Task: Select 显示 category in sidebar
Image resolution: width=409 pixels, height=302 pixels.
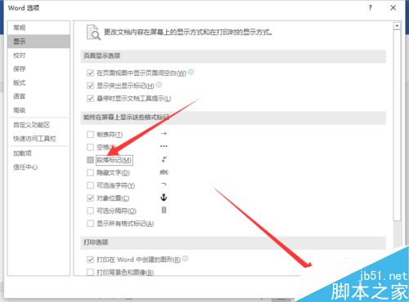Action: 38,42
